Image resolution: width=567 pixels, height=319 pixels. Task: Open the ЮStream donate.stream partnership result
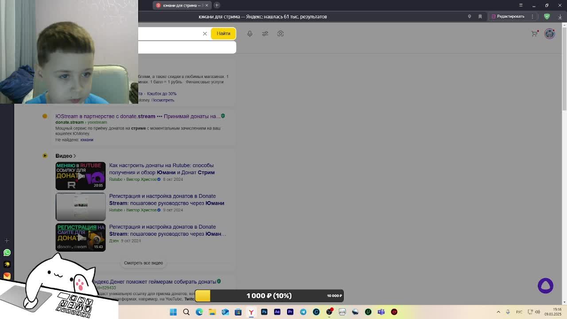click(138, 116)
